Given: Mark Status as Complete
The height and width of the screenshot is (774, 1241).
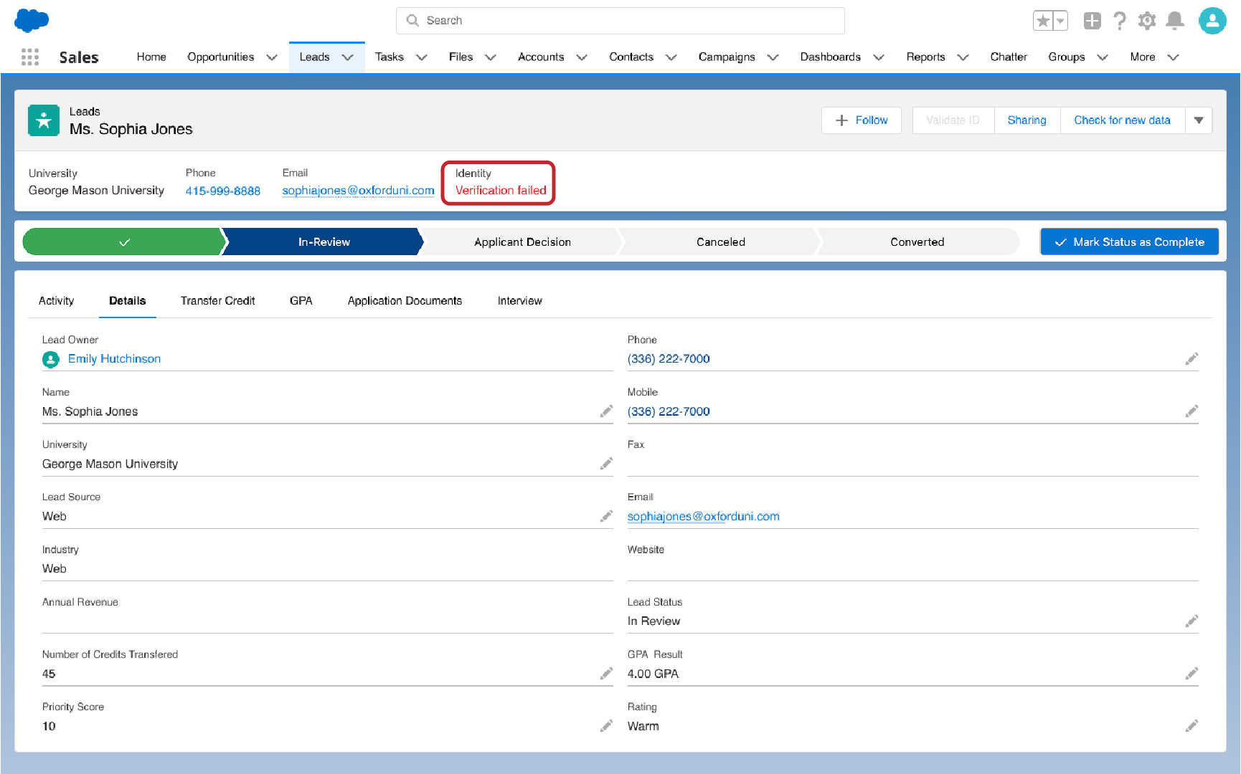Looking at the screenshot, I should pos(1128,242).
